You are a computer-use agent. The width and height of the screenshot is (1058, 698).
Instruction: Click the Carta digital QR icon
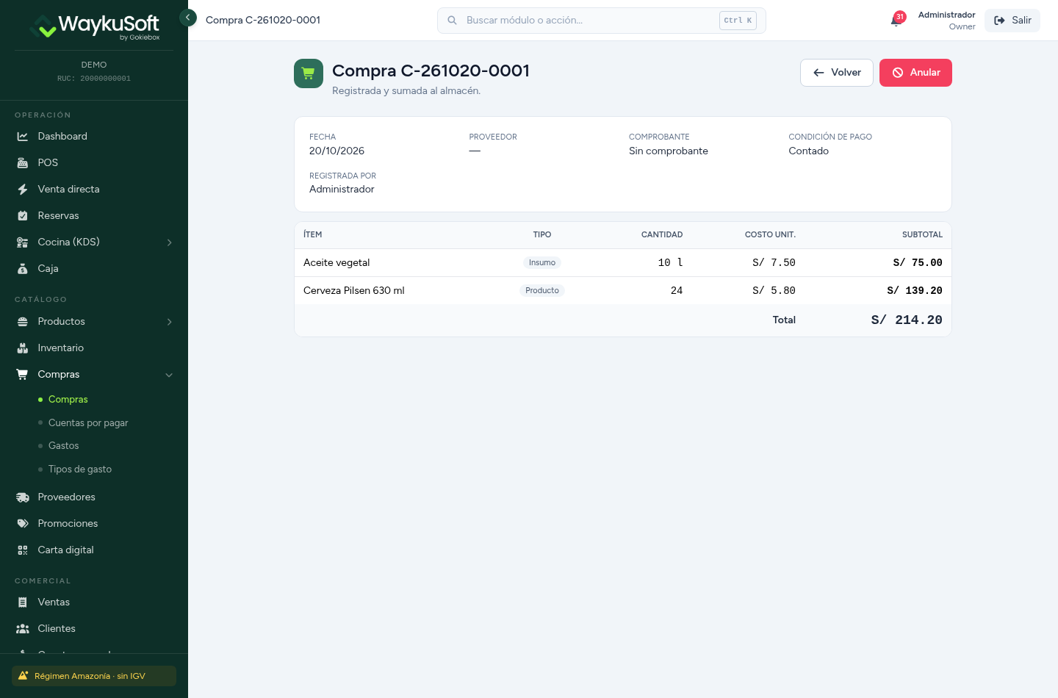[23, 550]
